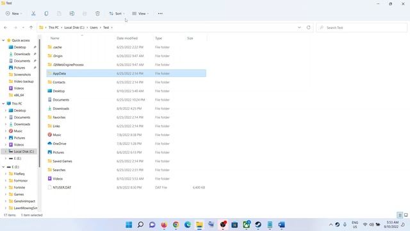
Task: Click the Search Test input field
Action: [362, 28]
